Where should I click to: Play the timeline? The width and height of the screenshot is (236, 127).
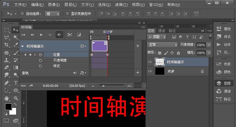point(41,35)
